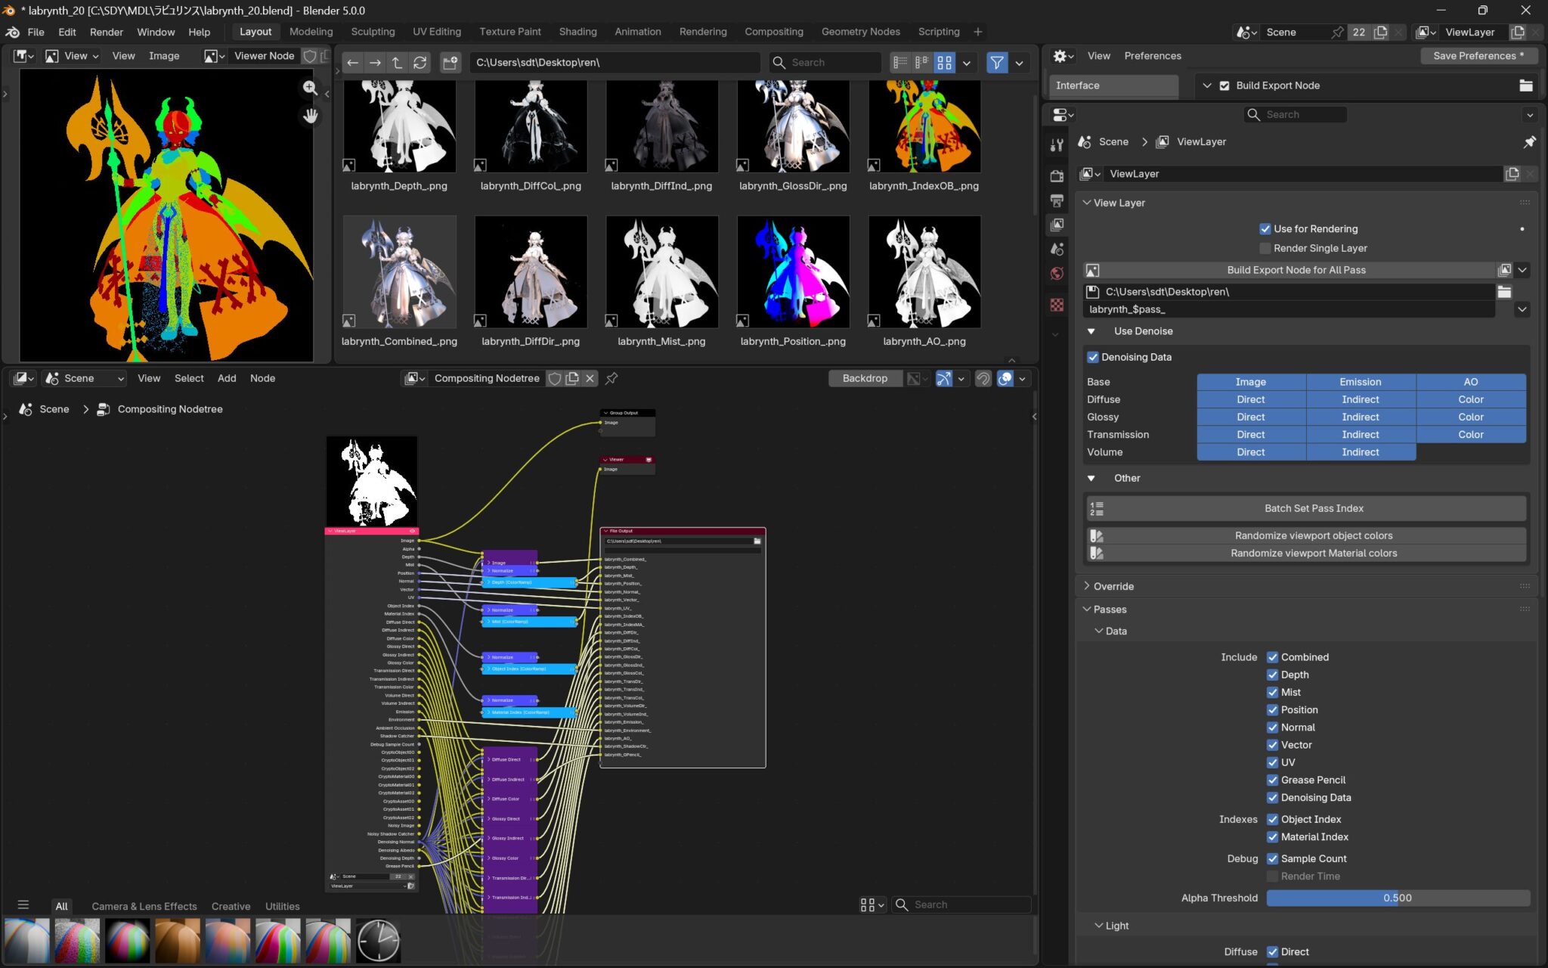Screen dimensions: 1548x968
Task: Click the zoom icon in image viewer
Action: (x=310, y=88)
